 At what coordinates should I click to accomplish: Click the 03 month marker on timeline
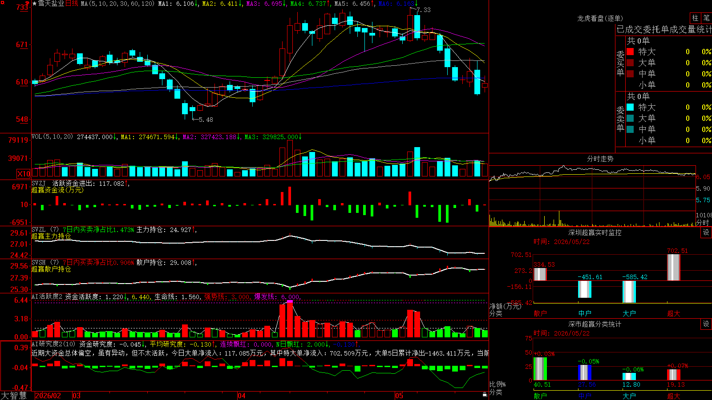77,396
